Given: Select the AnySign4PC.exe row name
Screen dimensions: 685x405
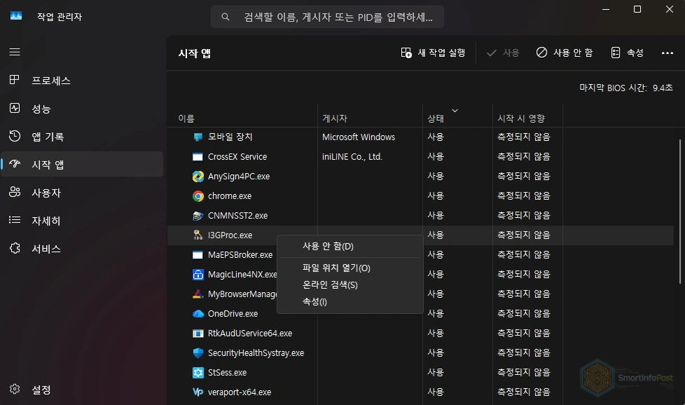Looking at the screenshot, I should point(239,177).
